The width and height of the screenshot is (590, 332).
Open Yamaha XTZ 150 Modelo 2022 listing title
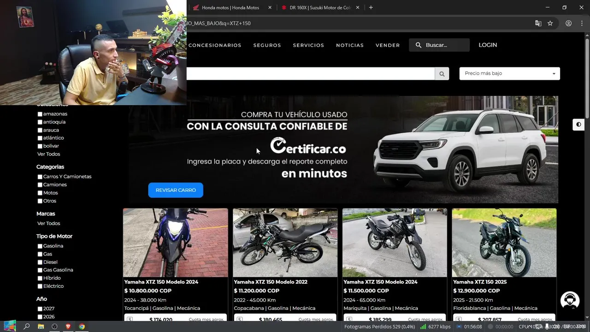271,282
